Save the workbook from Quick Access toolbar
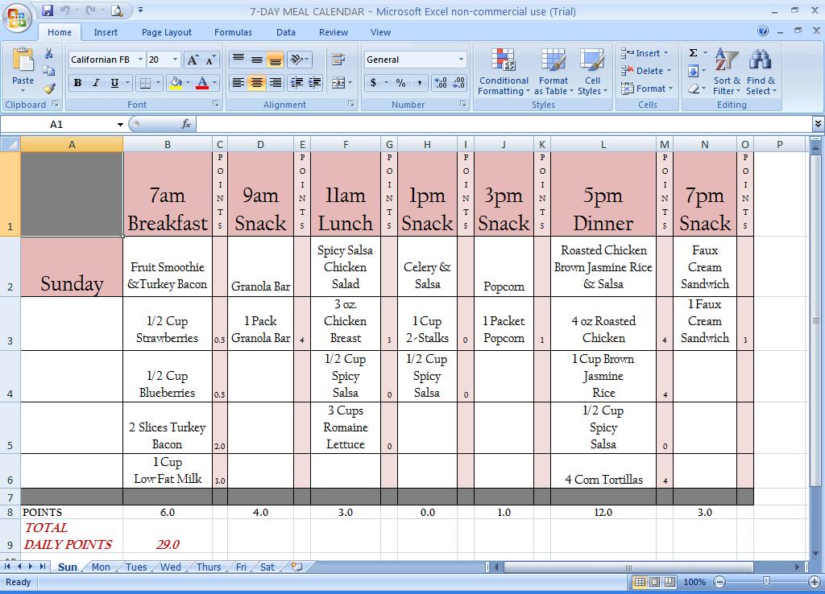The width and height of the screenshot is (825, 594). (48, 10)
